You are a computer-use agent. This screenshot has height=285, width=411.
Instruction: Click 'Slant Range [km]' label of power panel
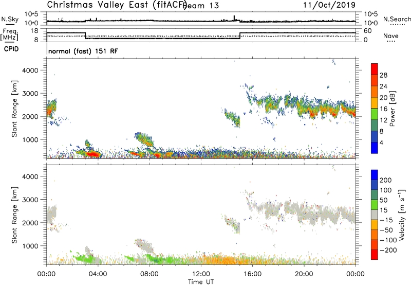coord(14,109)
